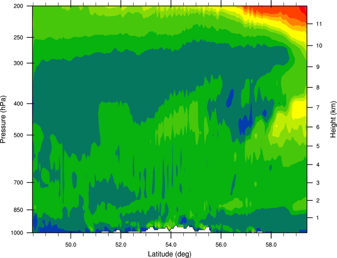
Task: Click the 50.0 latitude tick label
Action: click(x=71, y=245)
